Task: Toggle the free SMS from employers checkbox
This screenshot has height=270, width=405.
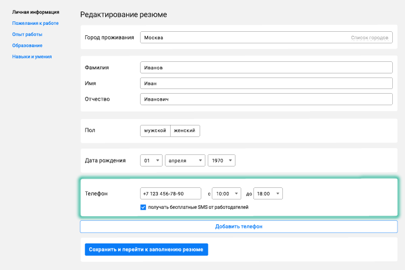Action: pyautogui.click(x=143, y=207)
